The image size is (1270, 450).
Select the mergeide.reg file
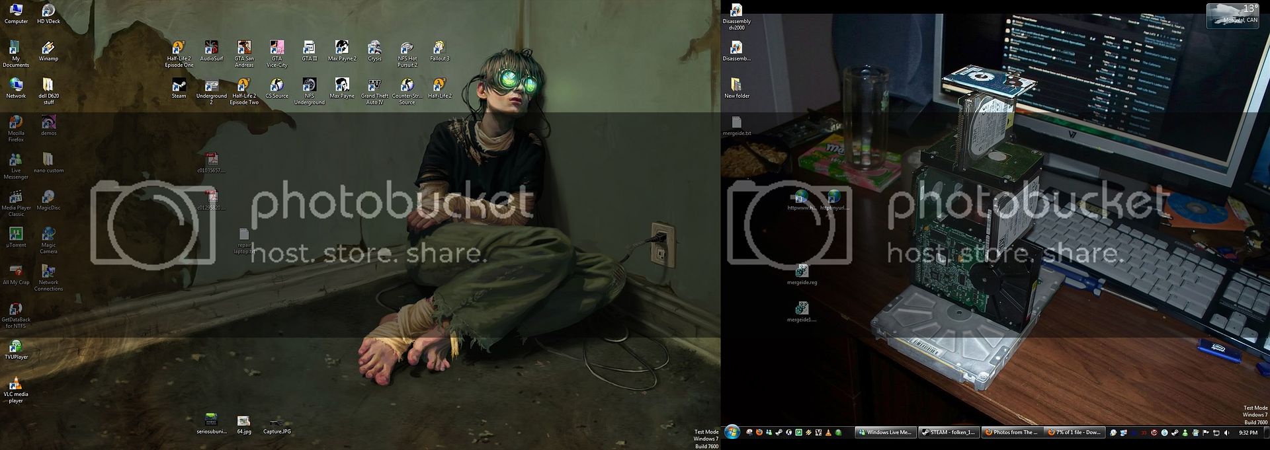[802, 275]
